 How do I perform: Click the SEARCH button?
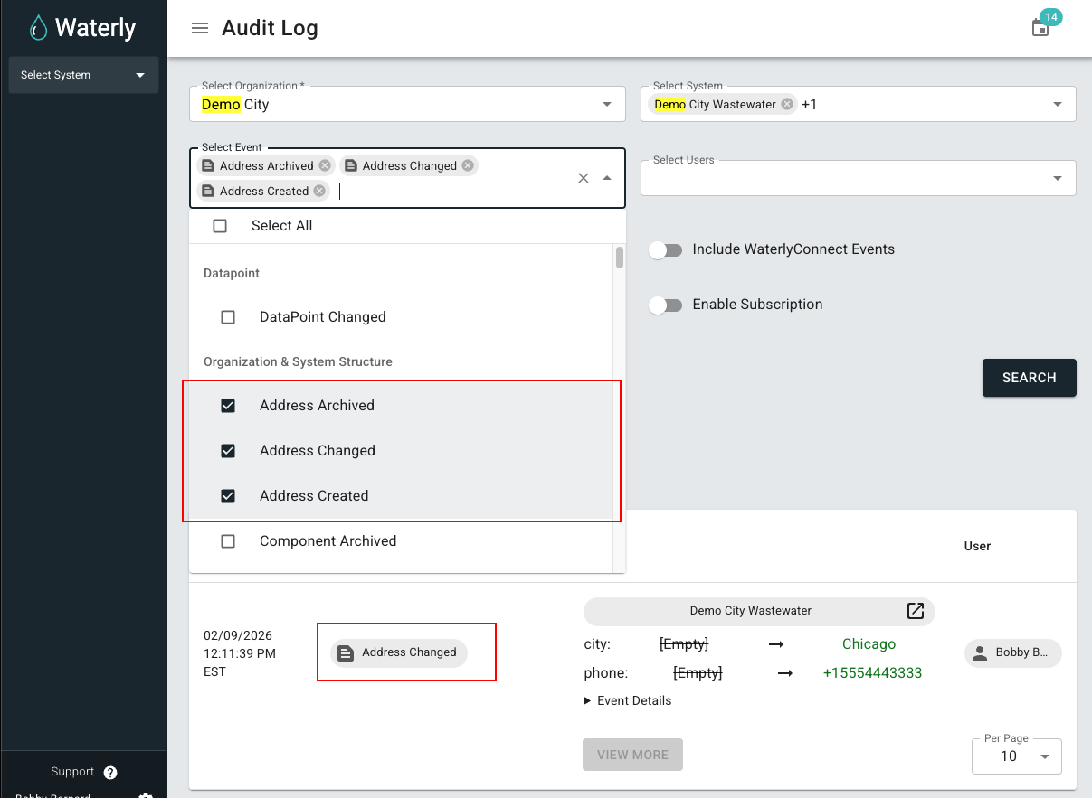[1029, 378]
